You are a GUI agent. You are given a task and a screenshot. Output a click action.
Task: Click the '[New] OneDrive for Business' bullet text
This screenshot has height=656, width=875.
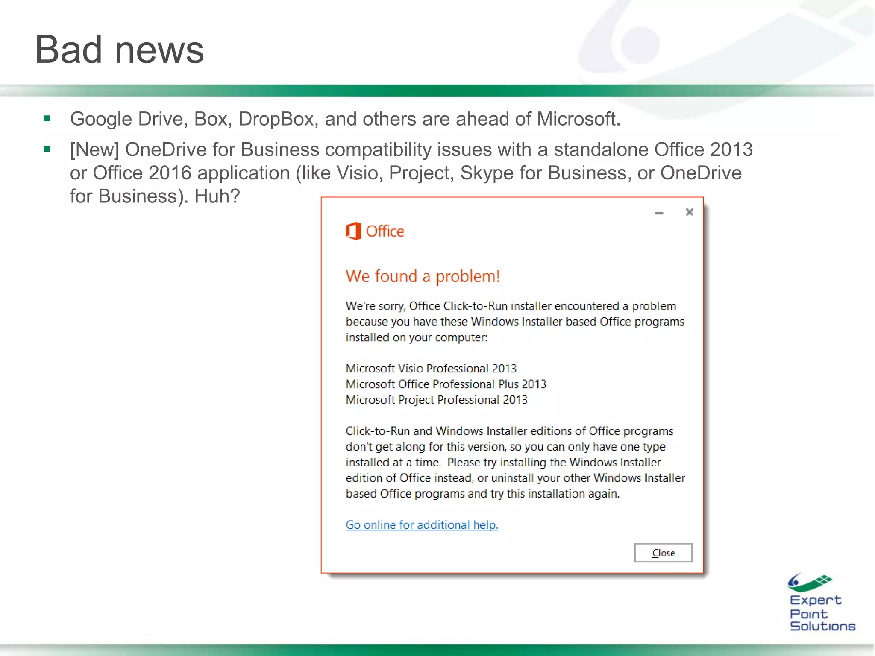tap(411, 173)
